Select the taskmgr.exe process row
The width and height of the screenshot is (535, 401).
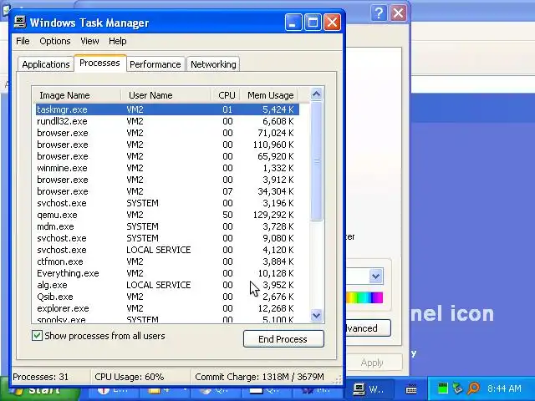[167, 109]
